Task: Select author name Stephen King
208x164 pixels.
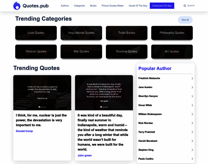Action: 146,150
